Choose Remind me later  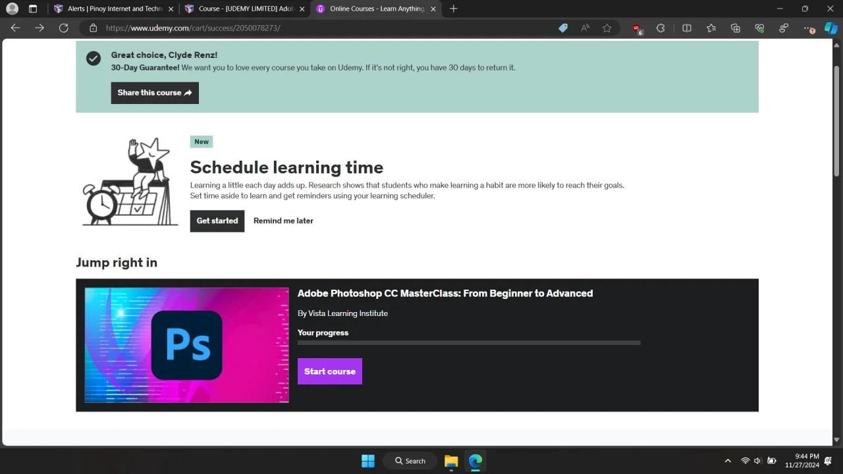[x=283, y=221]
